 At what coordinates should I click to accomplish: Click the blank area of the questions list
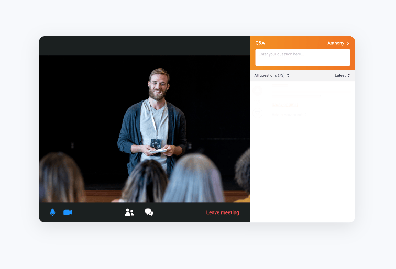(302, 173)
